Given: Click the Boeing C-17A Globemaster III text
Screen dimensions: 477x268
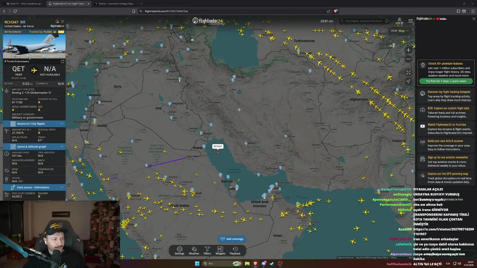Looking at the screenshot, I should (x=31, y=93).
